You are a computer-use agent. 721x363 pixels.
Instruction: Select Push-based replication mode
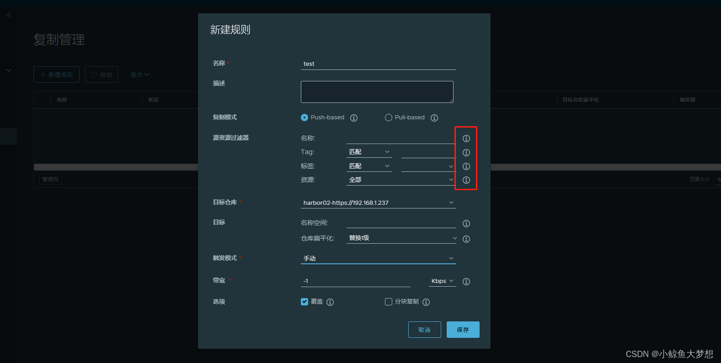tap(304, 117)
